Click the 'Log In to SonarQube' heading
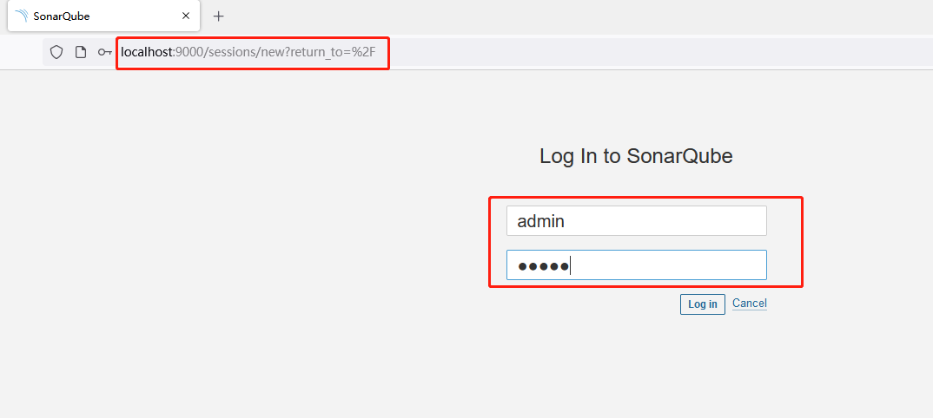This screenshot has width=933, height=418. click(636, 156)
